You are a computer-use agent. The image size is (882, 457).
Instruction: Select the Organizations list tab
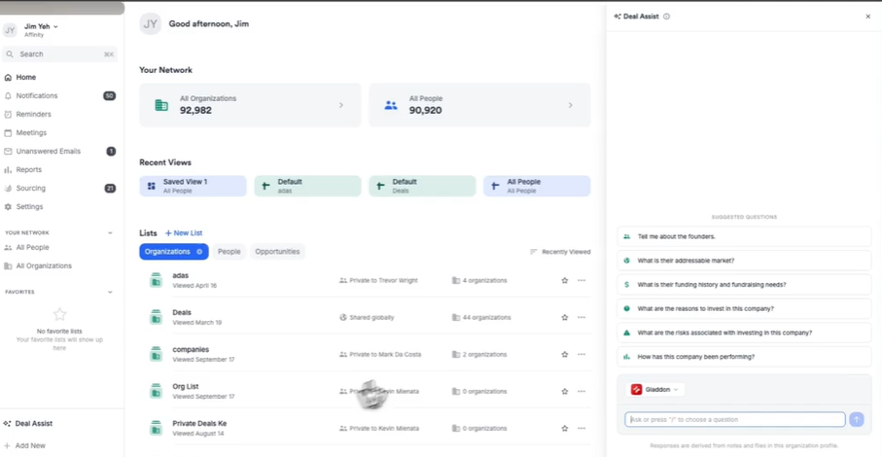(x=174, y=251)
